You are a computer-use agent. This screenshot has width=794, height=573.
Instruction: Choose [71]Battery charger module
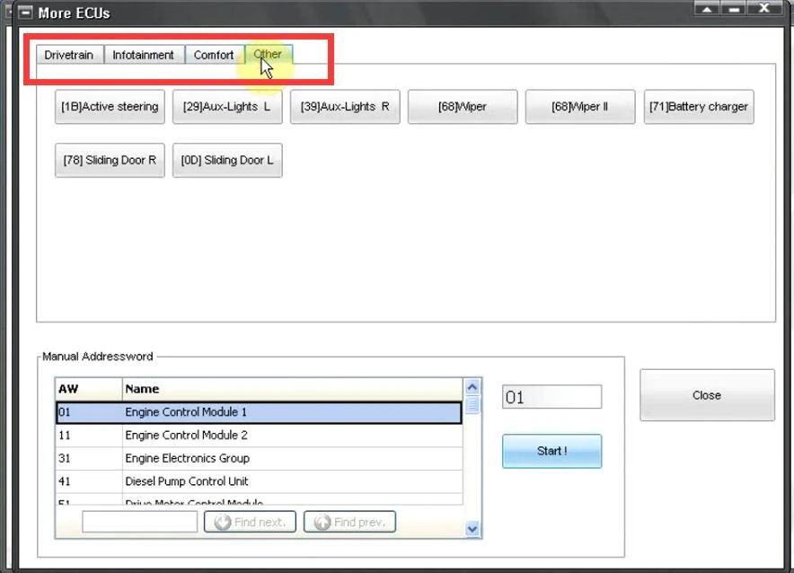point(699,107)
